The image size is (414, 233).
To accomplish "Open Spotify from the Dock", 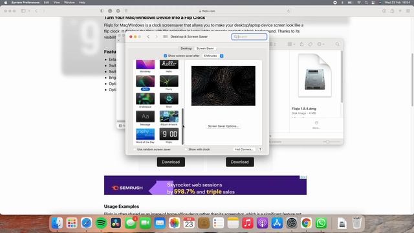I will [x=101, y=223].
